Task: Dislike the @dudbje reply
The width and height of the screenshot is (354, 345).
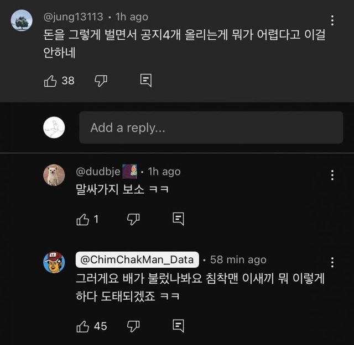Action: 133,219
